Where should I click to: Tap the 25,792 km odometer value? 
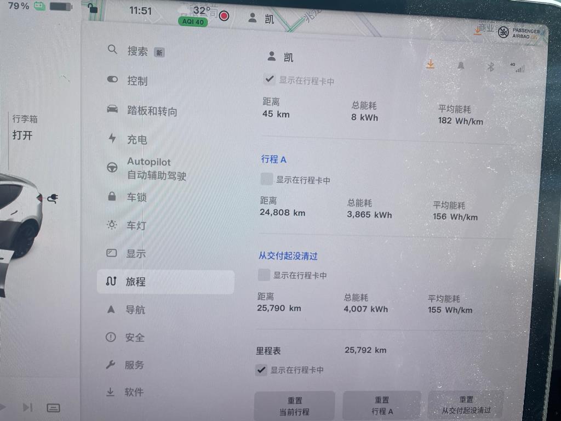[x=365, y=350]
